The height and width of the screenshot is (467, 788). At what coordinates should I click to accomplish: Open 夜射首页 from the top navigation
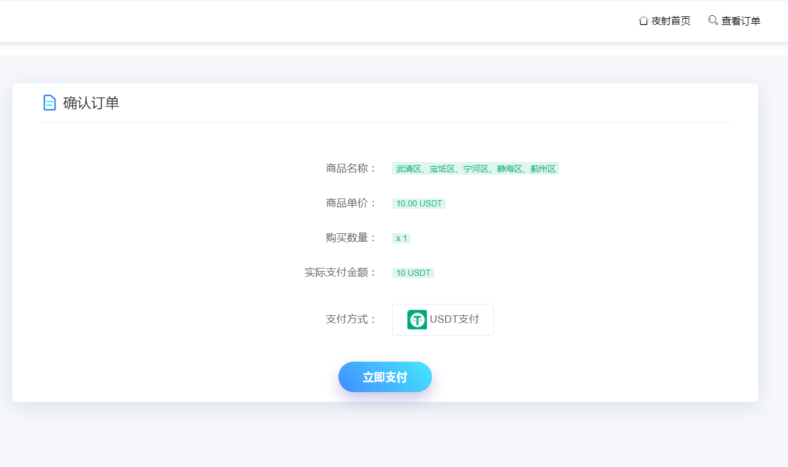coord(670,20)
